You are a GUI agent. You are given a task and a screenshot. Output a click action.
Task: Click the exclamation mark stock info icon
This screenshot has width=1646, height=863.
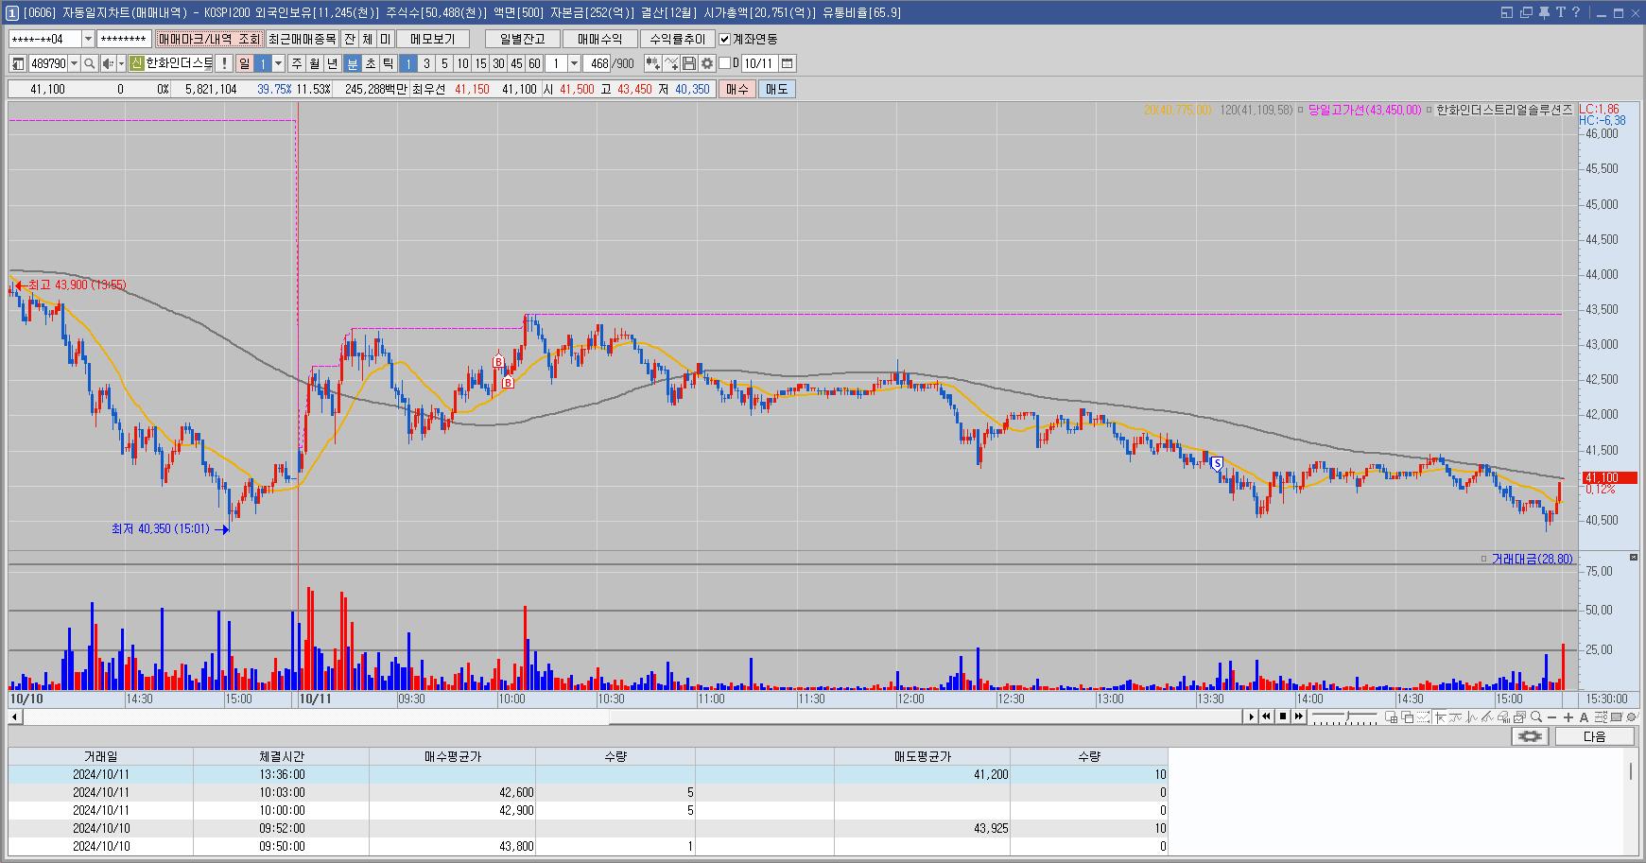(223, 63)
